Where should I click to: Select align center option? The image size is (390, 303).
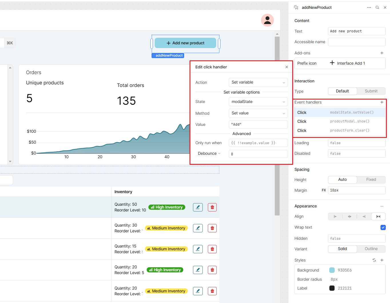point(349,217)
